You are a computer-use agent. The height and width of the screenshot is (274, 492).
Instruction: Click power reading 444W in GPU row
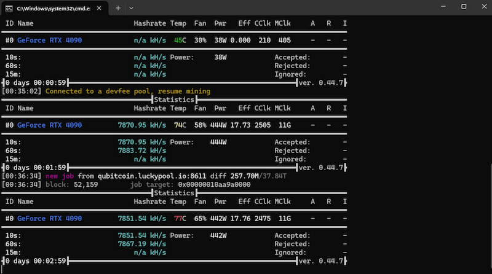coord(218,125)
